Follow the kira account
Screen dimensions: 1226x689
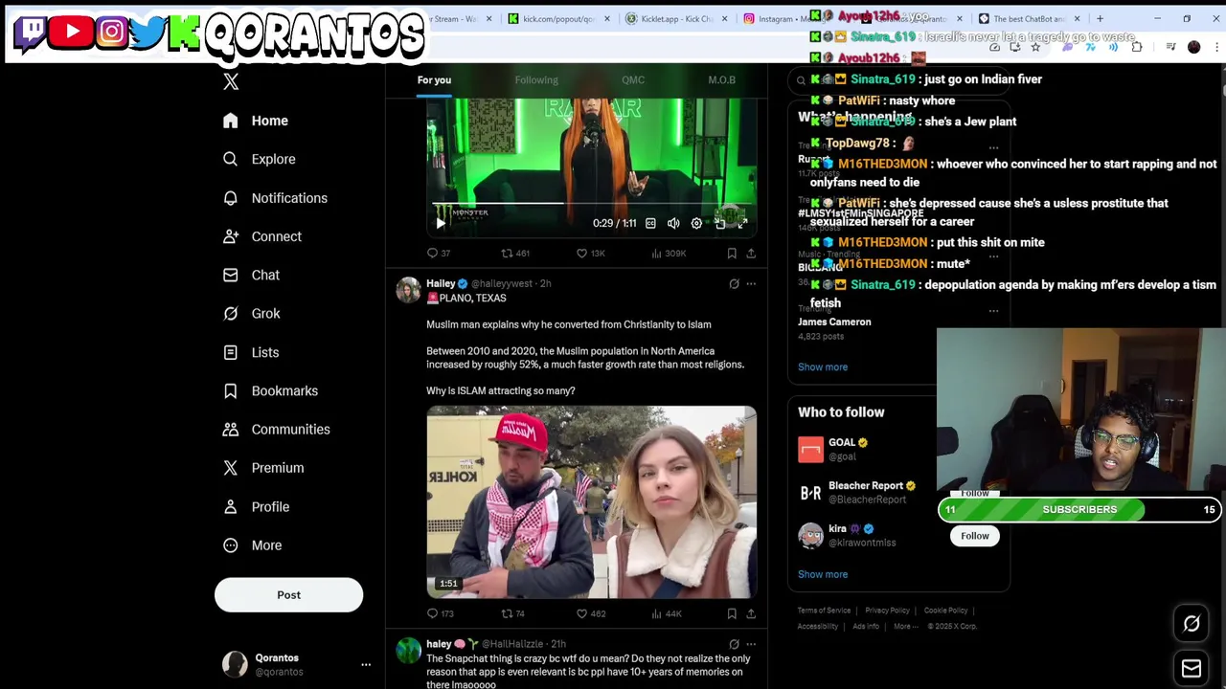click(975, 536)
